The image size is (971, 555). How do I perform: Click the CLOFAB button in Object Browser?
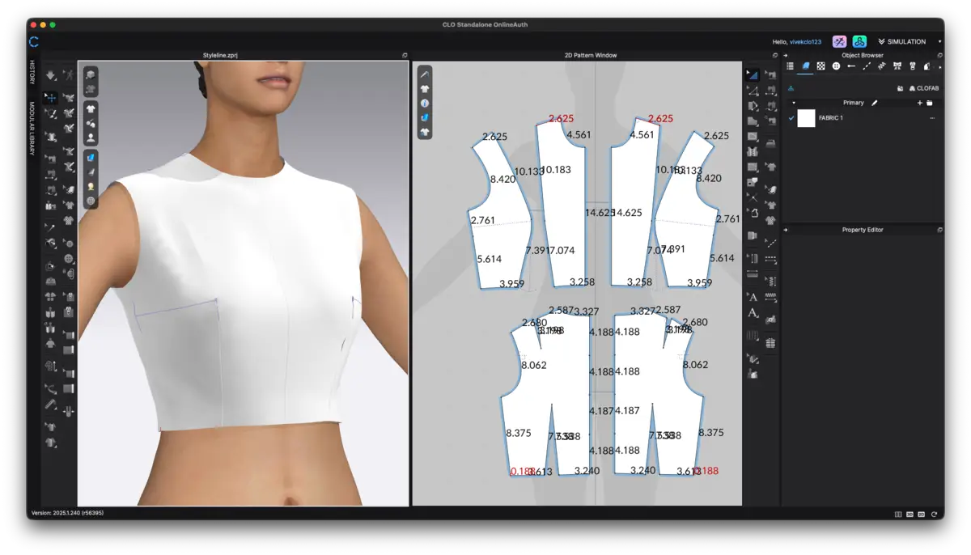(926, 88)
